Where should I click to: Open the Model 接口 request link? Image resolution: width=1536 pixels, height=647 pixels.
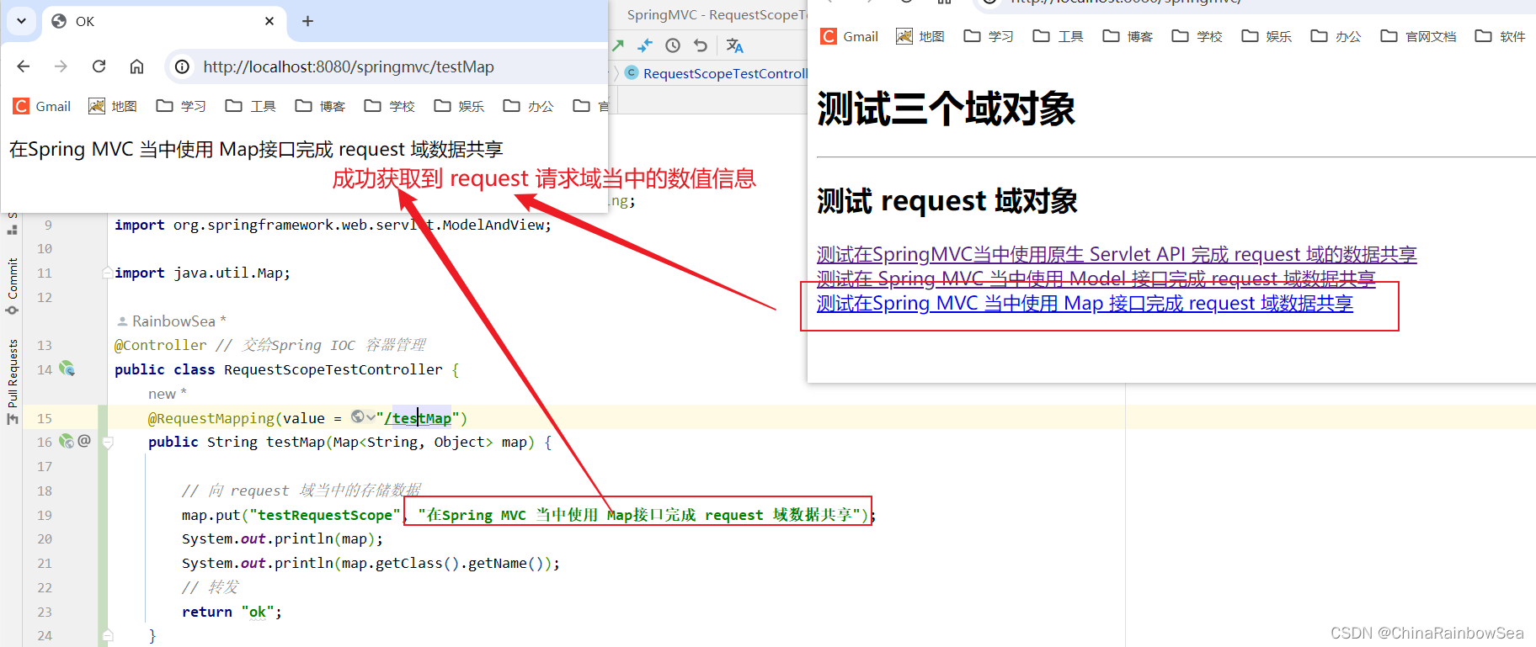(x=1096, y=278)
